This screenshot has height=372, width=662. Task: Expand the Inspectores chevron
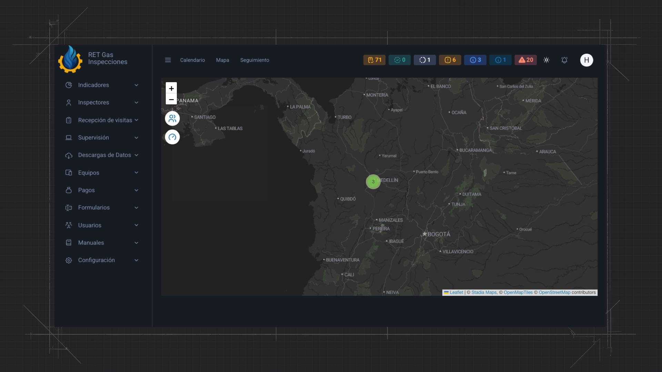click(137, 103)
